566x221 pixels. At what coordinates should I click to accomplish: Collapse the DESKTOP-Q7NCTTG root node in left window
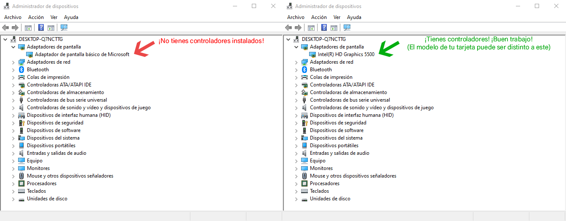coord(5,39)
